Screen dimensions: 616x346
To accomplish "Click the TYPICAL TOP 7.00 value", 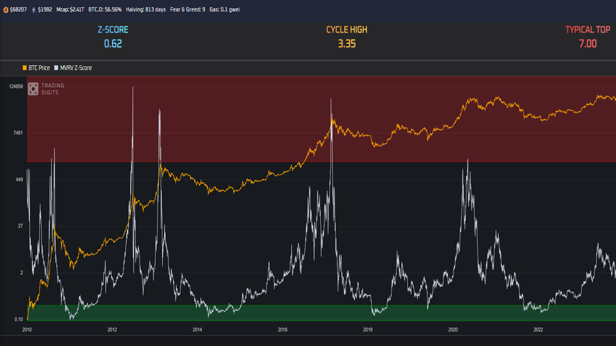I will (x=587, y=44).
